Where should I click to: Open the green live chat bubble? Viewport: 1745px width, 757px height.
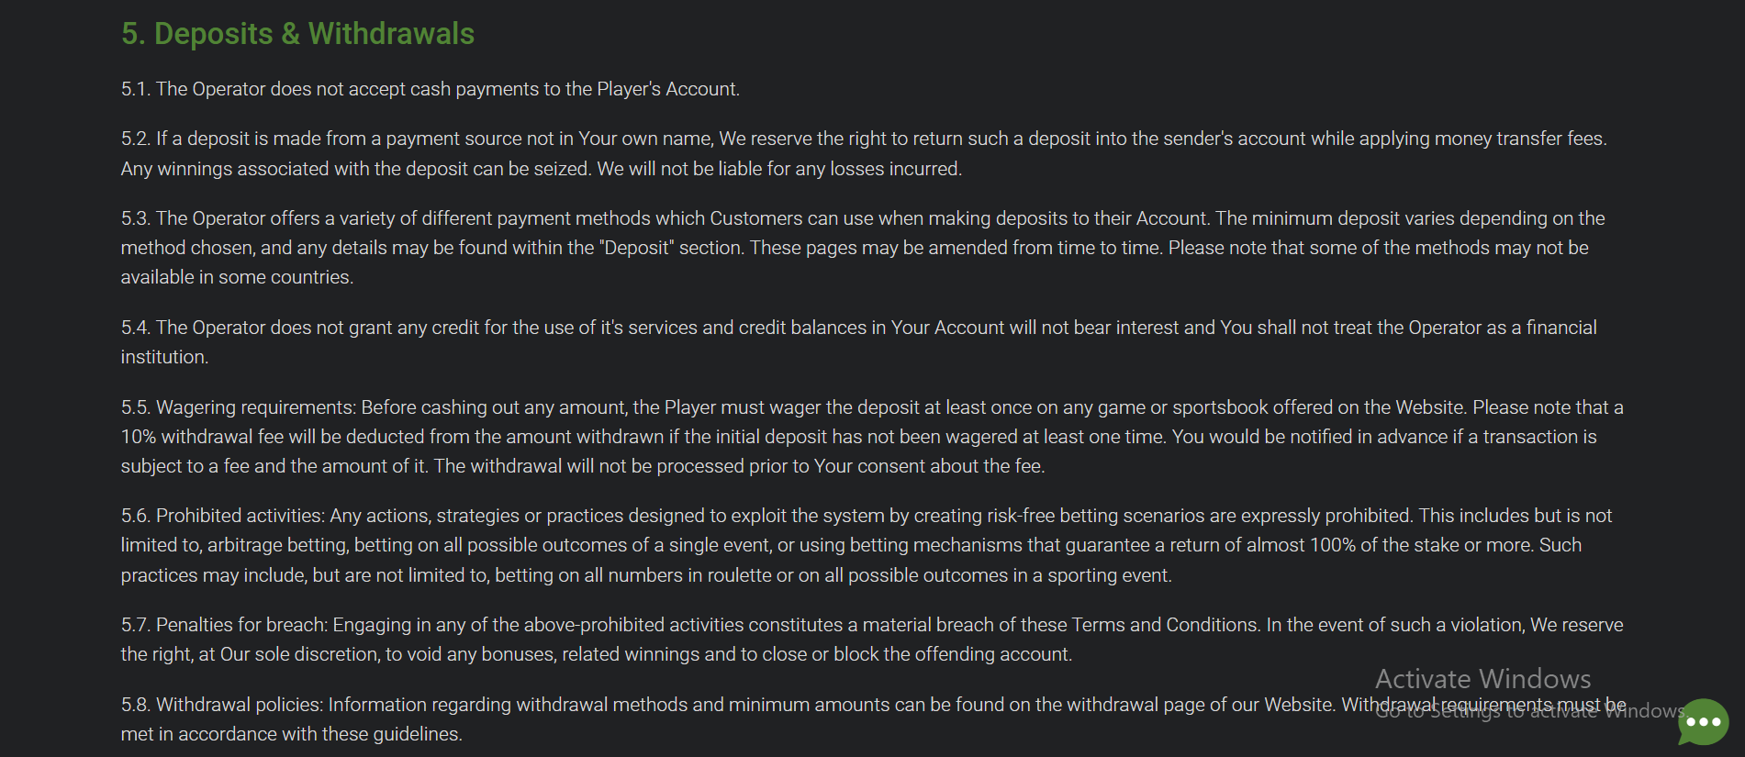1703,722
